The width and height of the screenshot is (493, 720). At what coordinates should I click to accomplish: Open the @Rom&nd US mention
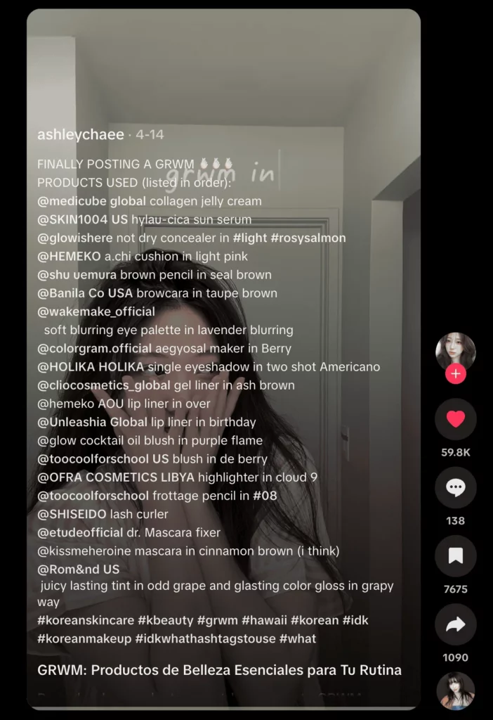coord(79,570)
